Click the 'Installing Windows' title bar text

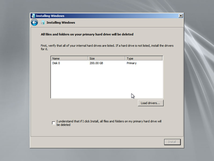click(50, 16)
